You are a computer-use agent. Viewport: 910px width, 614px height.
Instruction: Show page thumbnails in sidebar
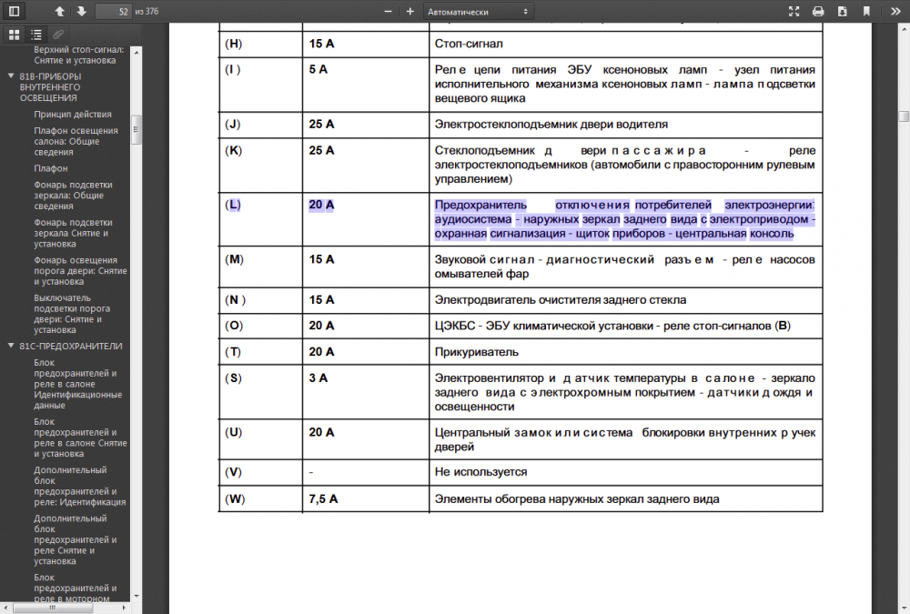(x=15, y=35)
